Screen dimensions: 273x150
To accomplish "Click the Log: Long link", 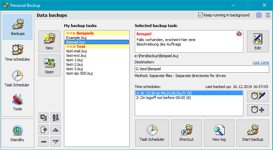I will (x=261, y=62).
